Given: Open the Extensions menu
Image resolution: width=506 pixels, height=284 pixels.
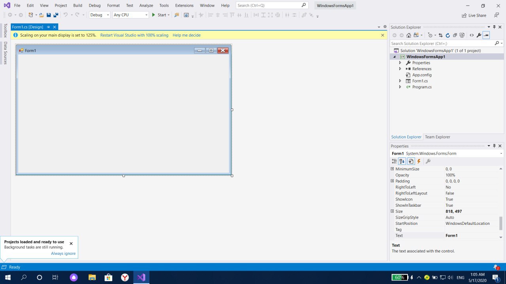Looking at the screenshot, I should click(185, 6).
